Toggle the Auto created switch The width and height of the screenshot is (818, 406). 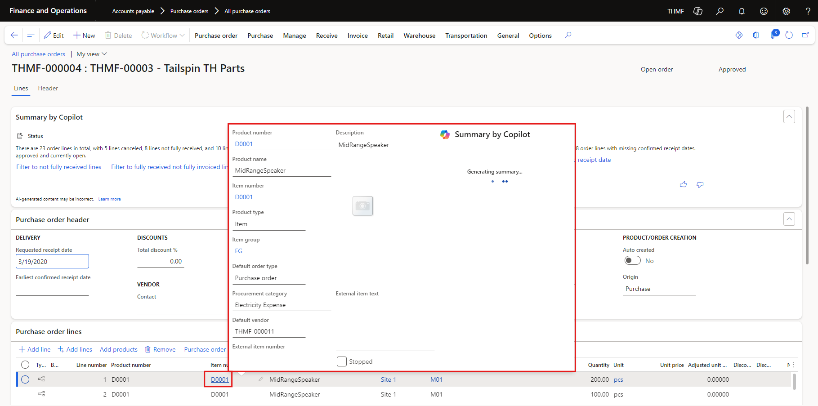click(x=632, y=261)
